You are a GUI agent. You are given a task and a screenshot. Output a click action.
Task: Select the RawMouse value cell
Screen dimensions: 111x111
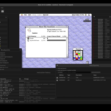point(100,80)
